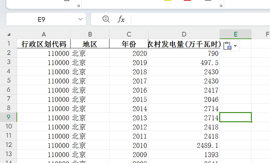Click the year cell 2014
Viewport: 270px width, 163px height.
click(129, 108)
